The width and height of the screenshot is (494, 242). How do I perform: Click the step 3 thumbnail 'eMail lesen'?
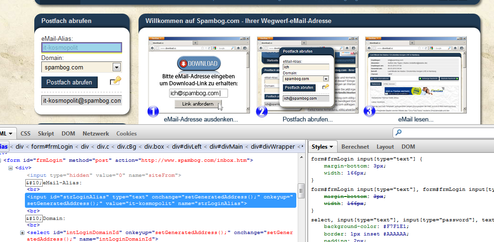pos(416,76)
